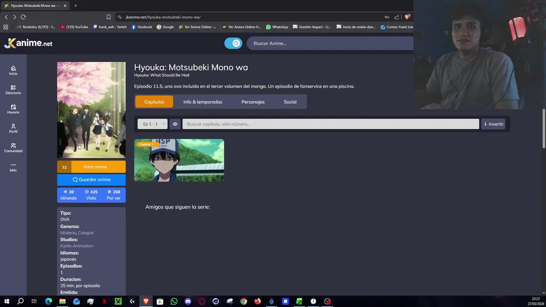The image size is (546, 307).
Task: Open File Explorer from the taskbar
Action: (62, 301)
